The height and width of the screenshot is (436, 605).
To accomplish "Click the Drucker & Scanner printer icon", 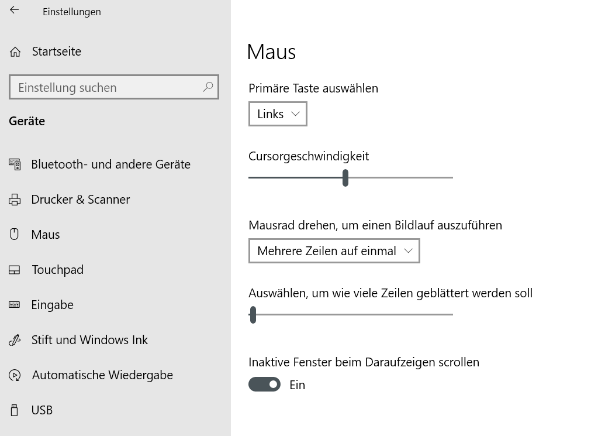I will click(x=15, y=200).
